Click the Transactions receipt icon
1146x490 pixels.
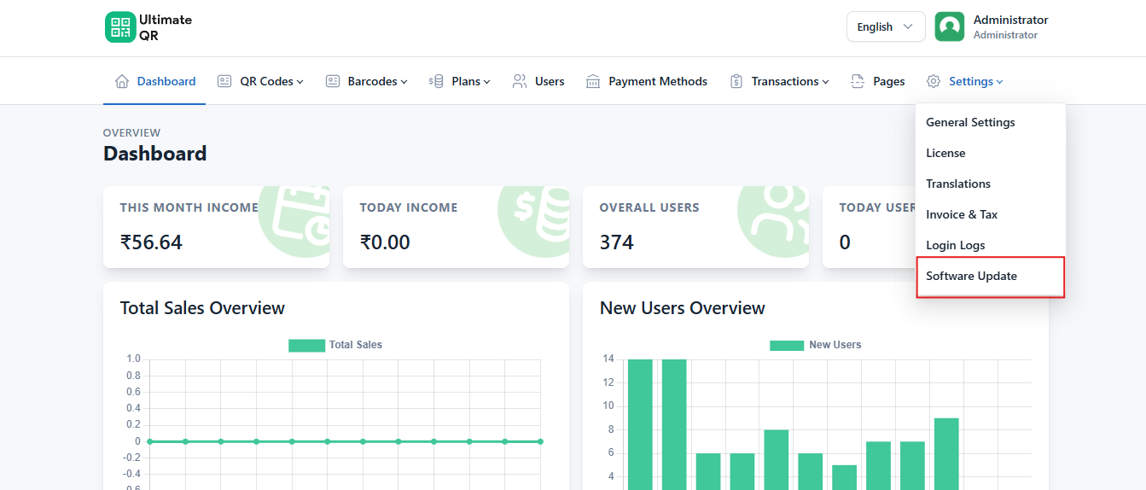point(736,81)
